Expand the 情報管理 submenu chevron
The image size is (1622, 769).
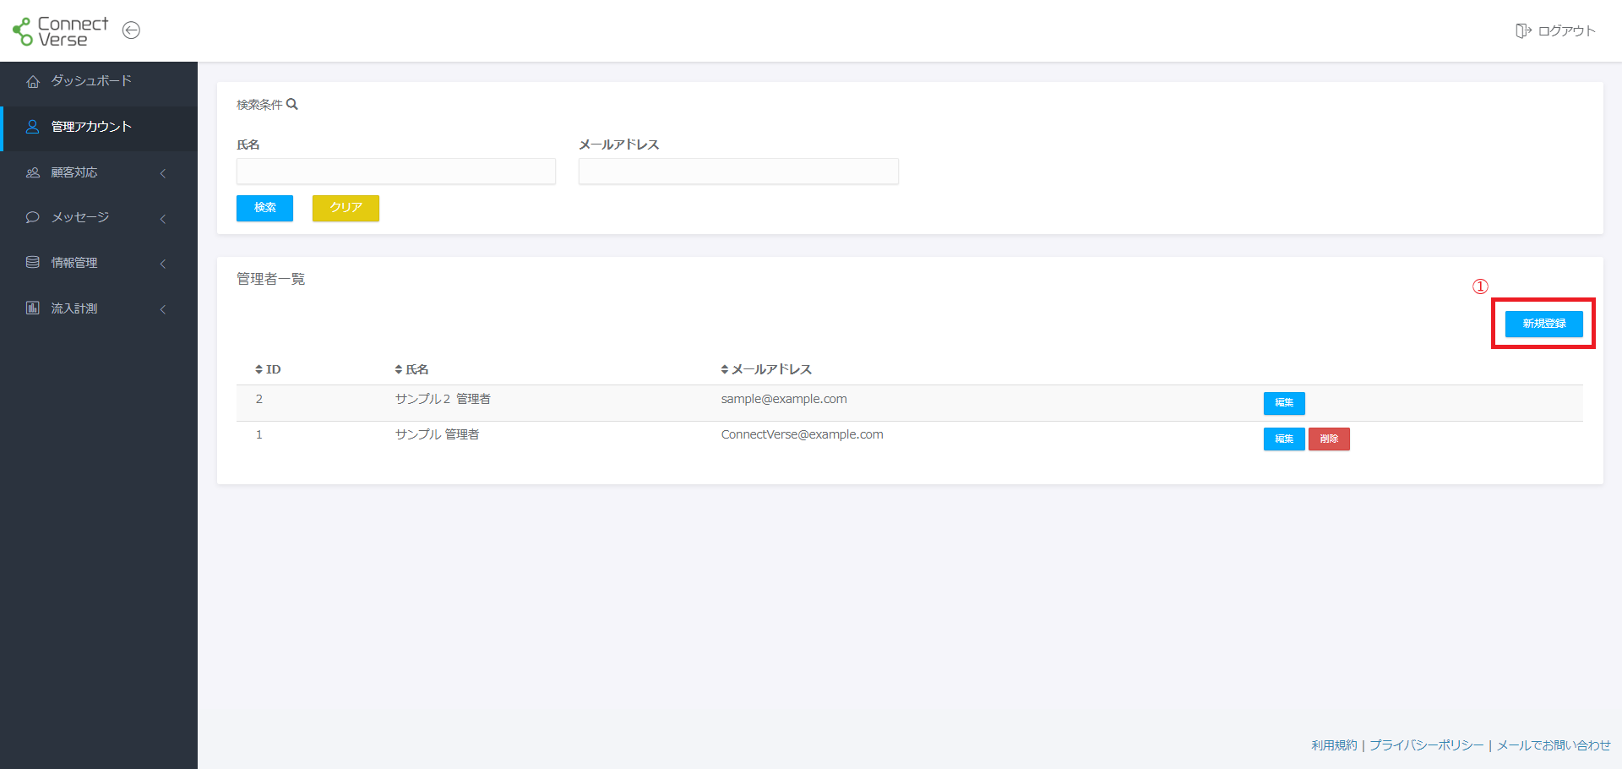[163, 264]
